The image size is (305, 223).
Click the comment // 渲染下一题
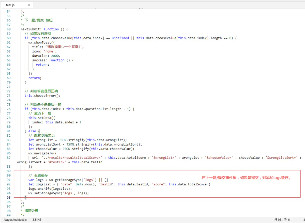point(40,113)
